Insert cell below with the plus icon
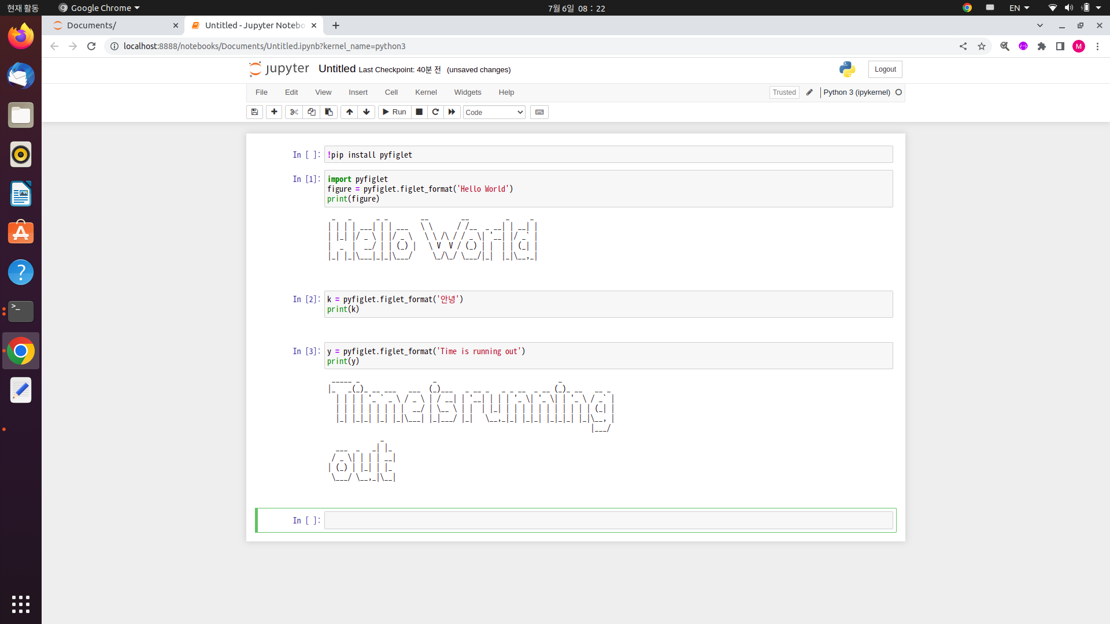The height and width of the screenshot is (624, 1110). [274, 112]
